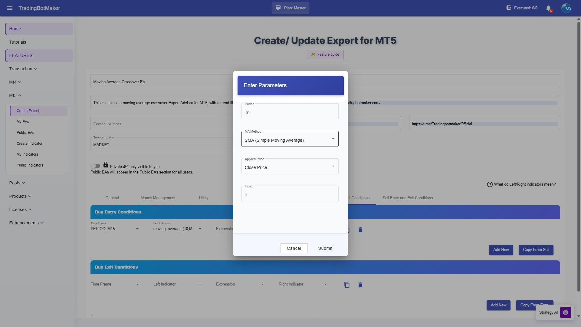Screen dimensions: 581x327
Task: Delete the Buy Exit condition row
Action: pyautogui.click(x=360, y=285)
